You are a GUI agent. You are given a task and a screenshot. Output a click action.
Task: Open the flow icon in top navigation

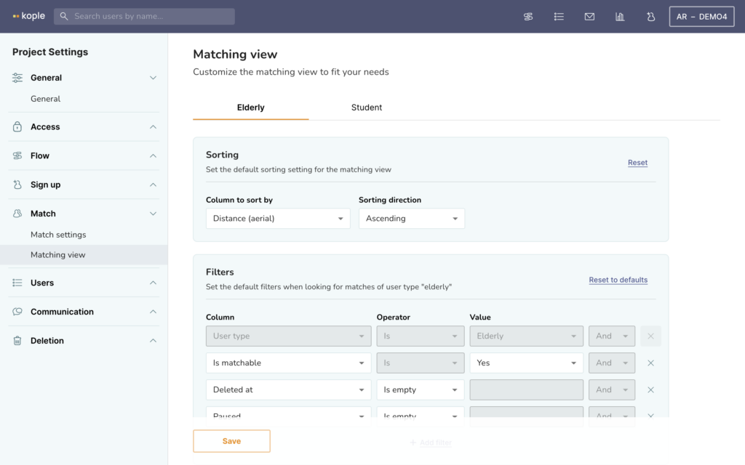(528, 17)
